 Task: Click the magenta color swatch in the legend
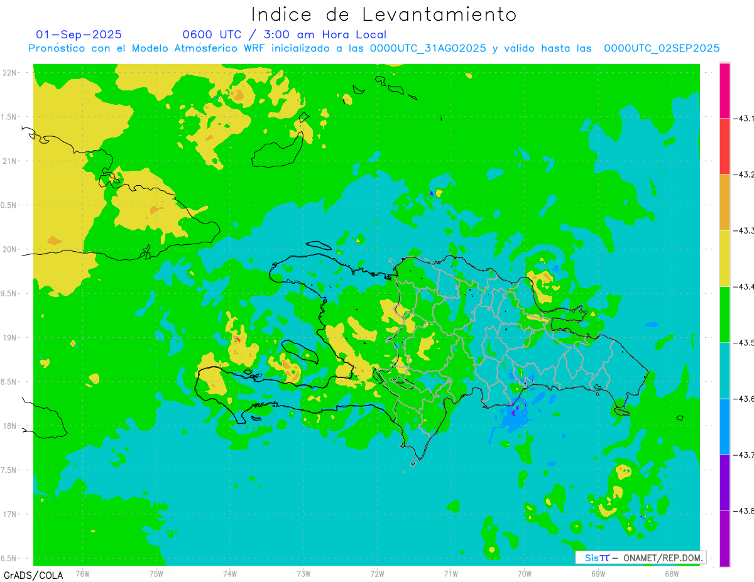(x=724, y=90)
